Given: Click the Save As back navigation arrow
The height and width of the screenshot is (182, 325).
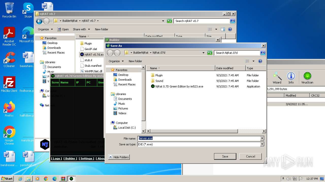Looking at the screenshot, I should tap(110, 53).
